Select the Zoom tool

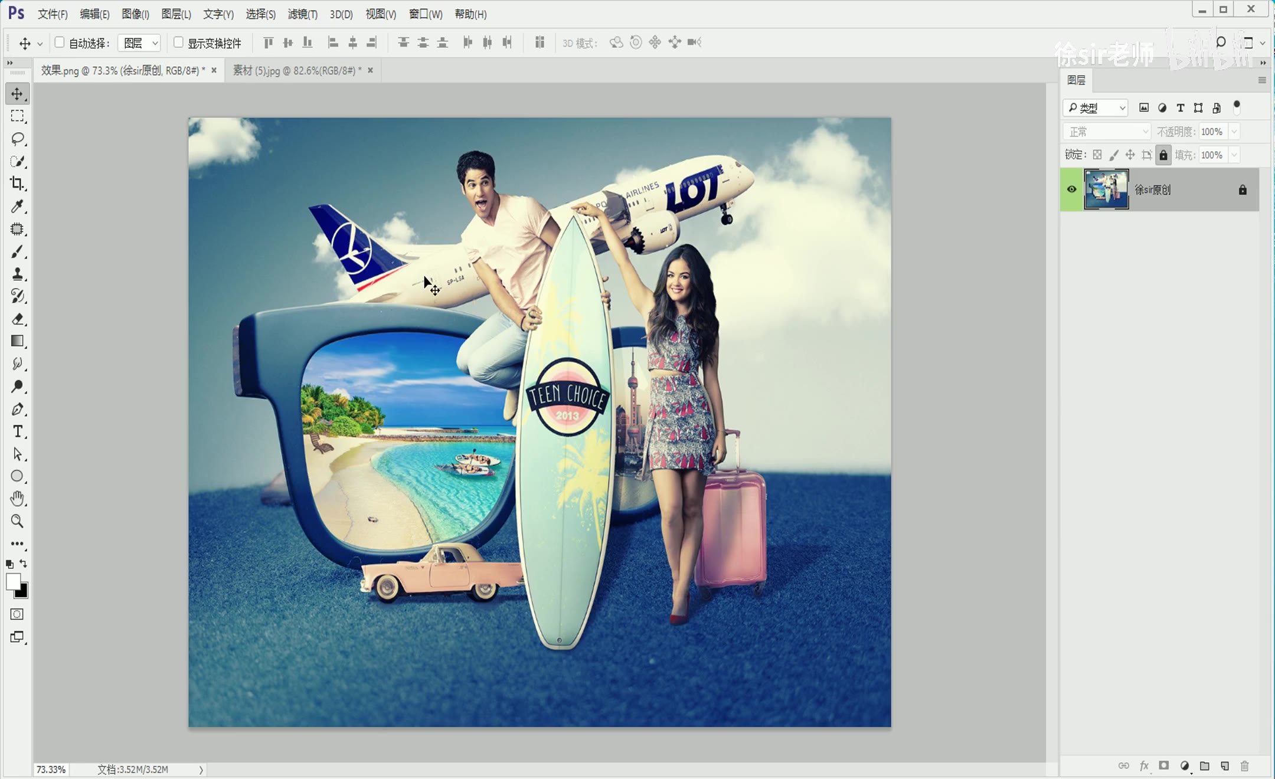coord(17,521)
